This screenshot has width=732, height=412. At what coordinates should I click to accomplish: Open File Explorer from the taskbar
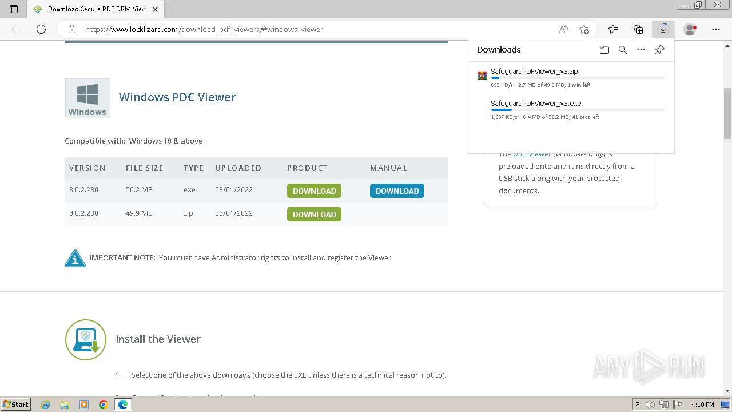[x=65, y=405]
